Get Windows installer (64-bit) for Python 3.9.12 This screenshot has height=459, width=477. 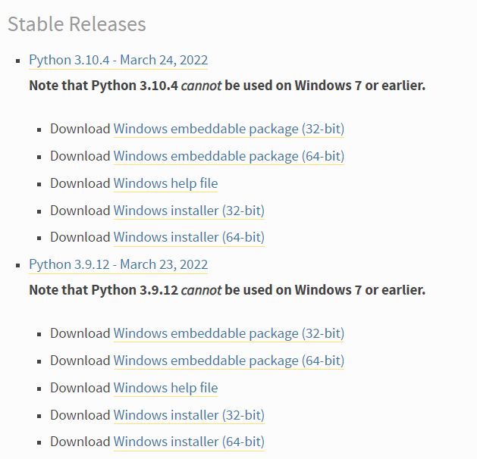189,442
